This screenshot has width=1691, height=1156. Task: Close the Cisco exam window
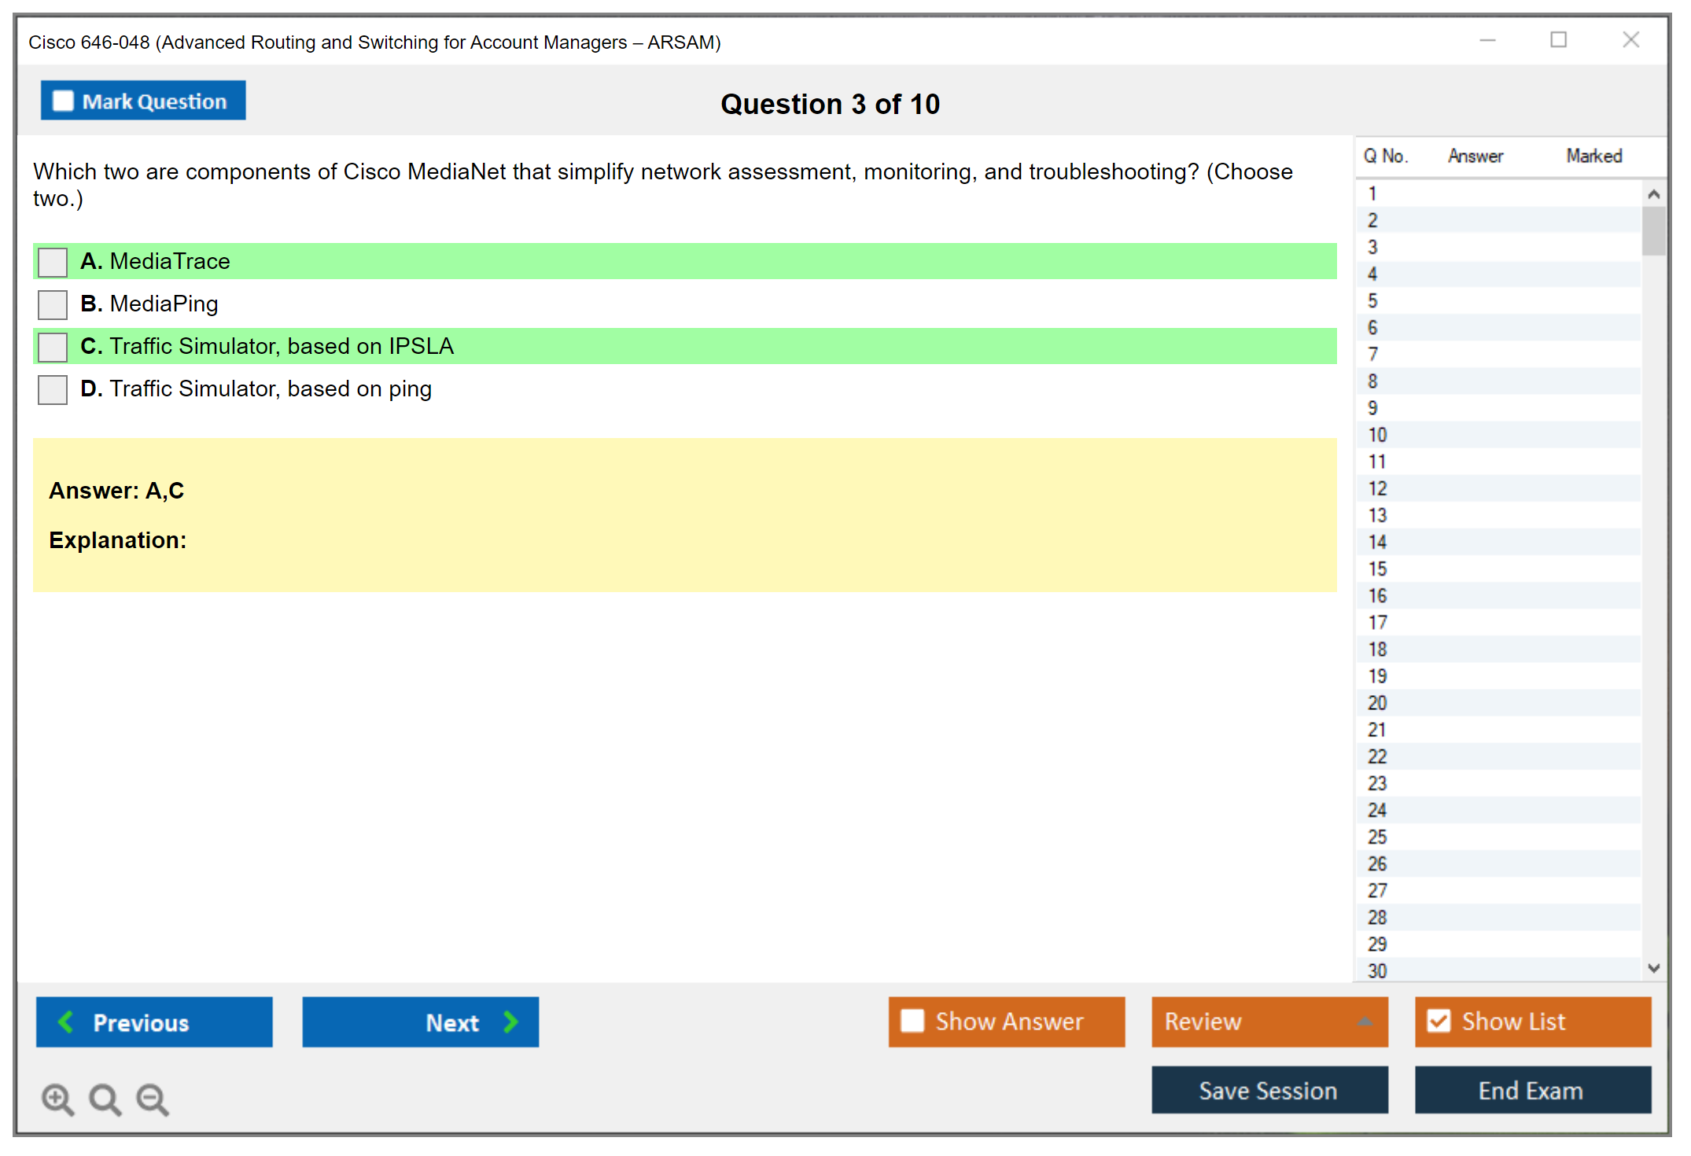click(1630, 40)
